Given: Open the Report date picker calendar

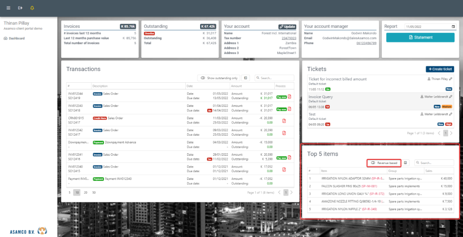Looking at the screenshot, I should [453, 26].
